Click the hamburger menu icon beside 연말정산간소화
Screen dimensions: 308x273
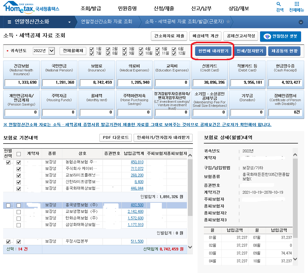[9, 22]
